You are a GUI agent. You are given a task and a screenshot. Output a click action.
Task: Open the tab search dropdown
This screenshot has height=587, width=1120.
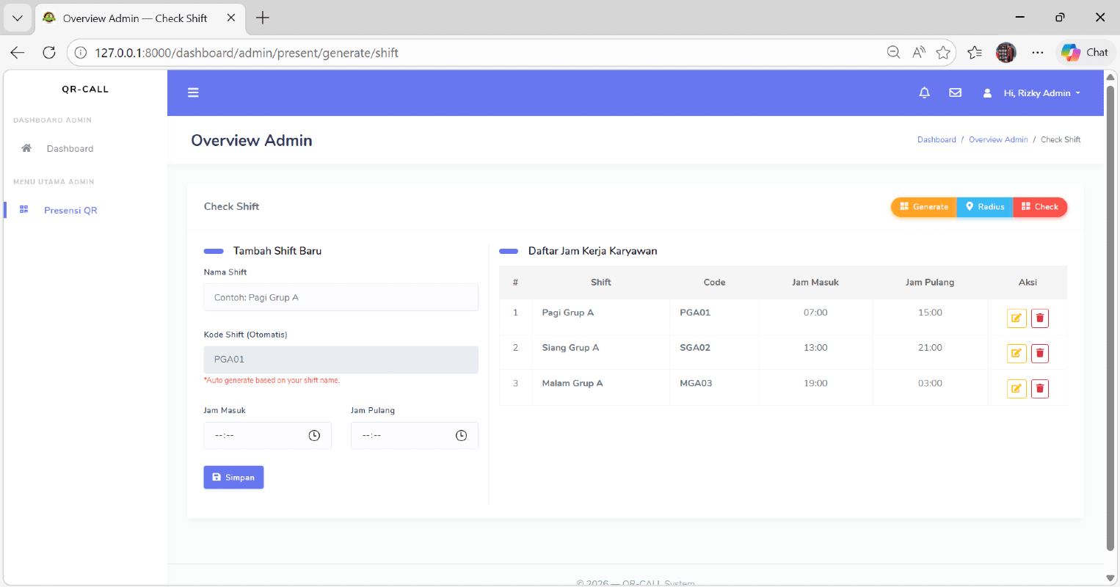(18, 18)
